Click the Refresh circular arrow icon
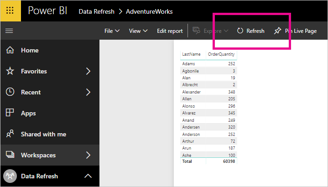 point(240,31)
